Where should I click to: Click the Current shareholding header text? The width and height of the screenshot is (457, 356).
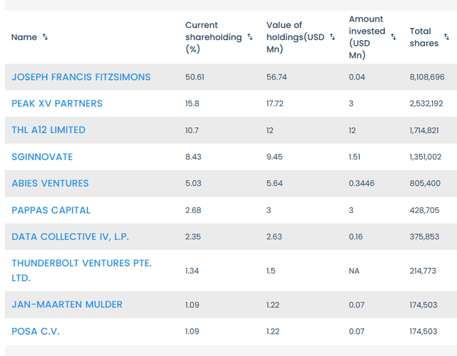(x=213, y=37)
